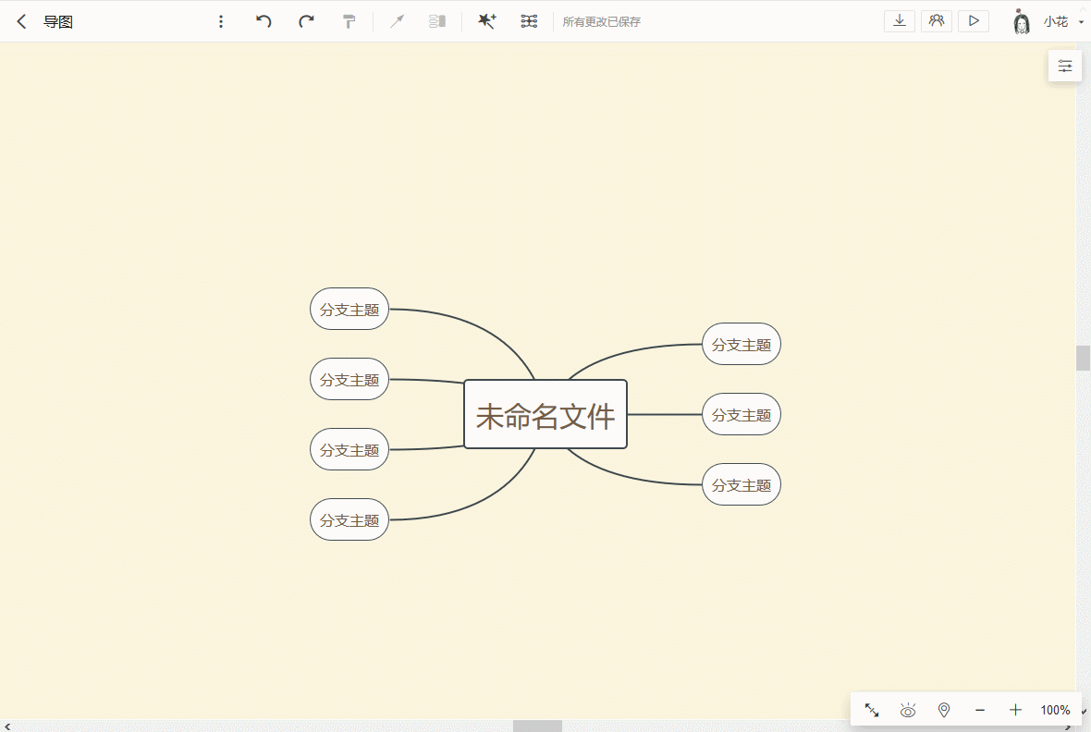Image resolution: width=1091 pixels, height=732 pixels.
Task: Select the 未命名文件 central topic node
Action: click(x=545, y=415)
